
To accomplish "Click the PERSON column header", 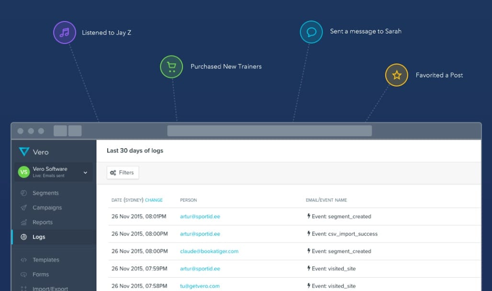I will click(x=188, y=200).
